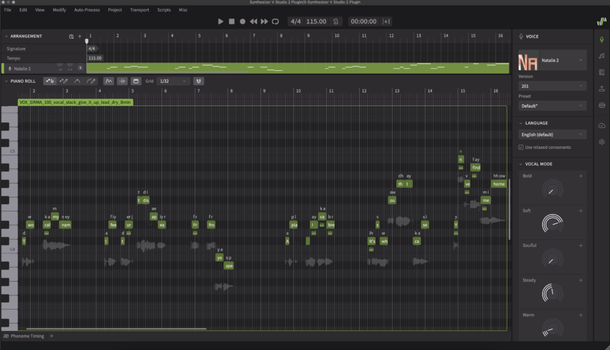Click the Phoneme Timing panel label

click(x=27, y=336)
